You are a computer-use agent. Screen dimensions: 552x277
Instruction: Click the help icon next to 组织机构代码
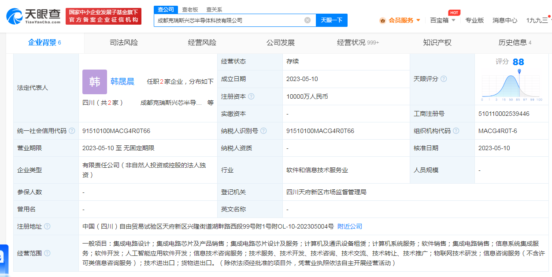click(456, 131)
